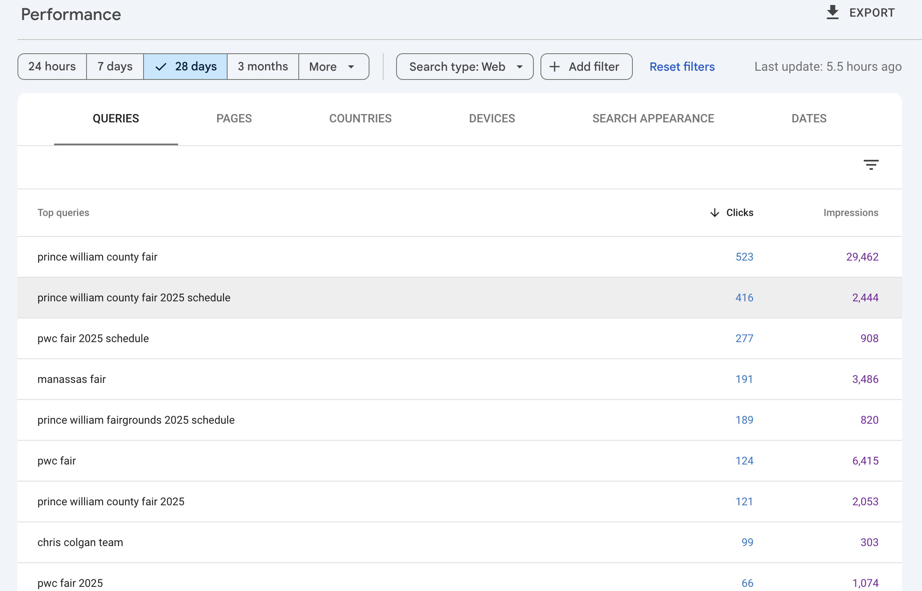Select the 7 days date range

click(x=115, y=67)
